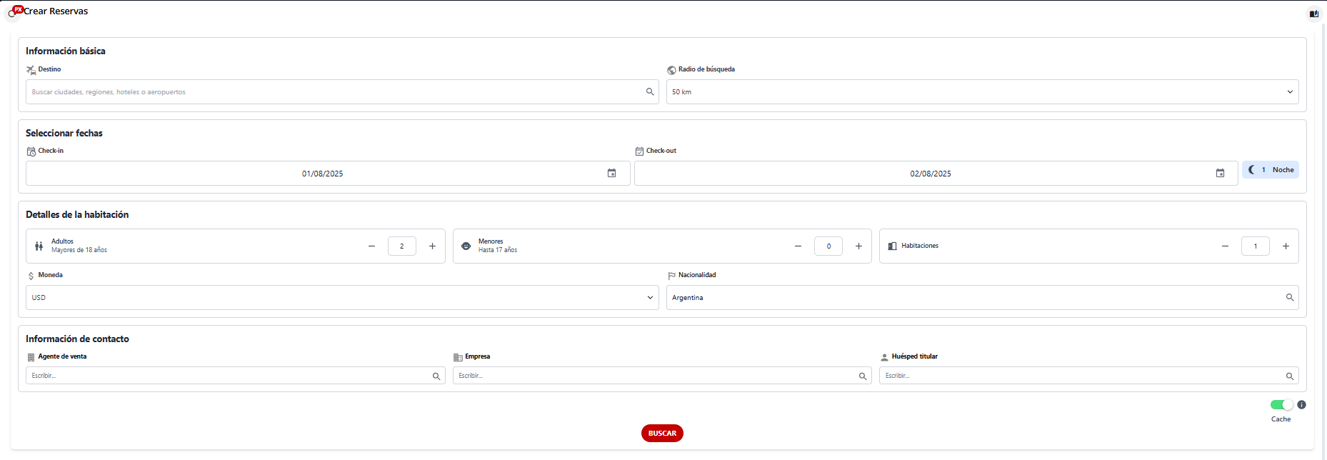Decrease the Adultos count with minus
The height and width of the screenshot is (460, 1327).
click(371, 246)
